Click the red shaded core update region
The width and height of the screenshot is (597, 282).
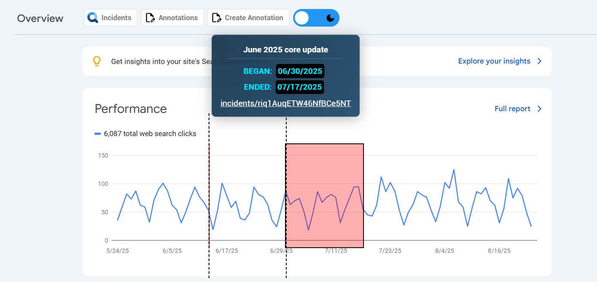pyautogui.click(x=325, y=172)
